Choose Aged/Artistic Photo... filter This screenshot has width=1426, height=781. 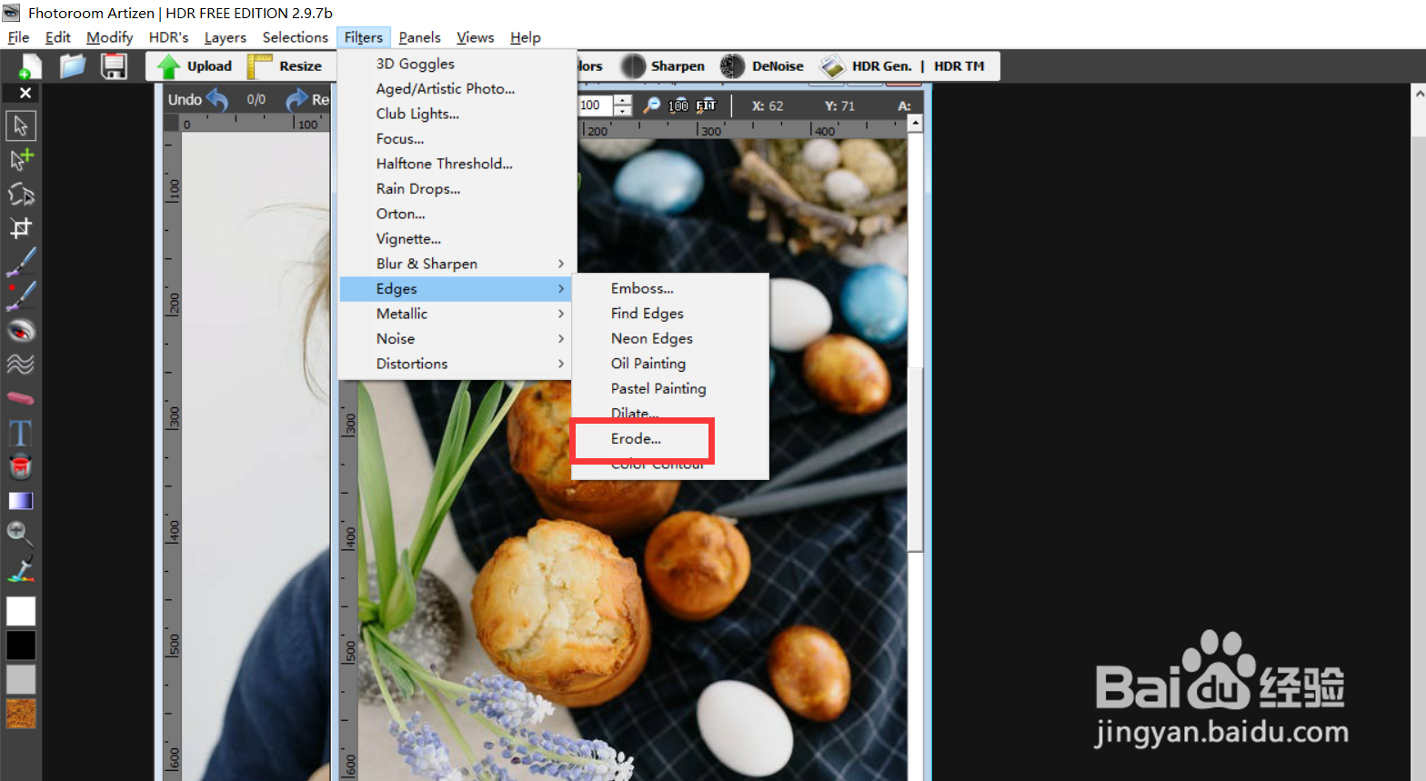point(457,89)
